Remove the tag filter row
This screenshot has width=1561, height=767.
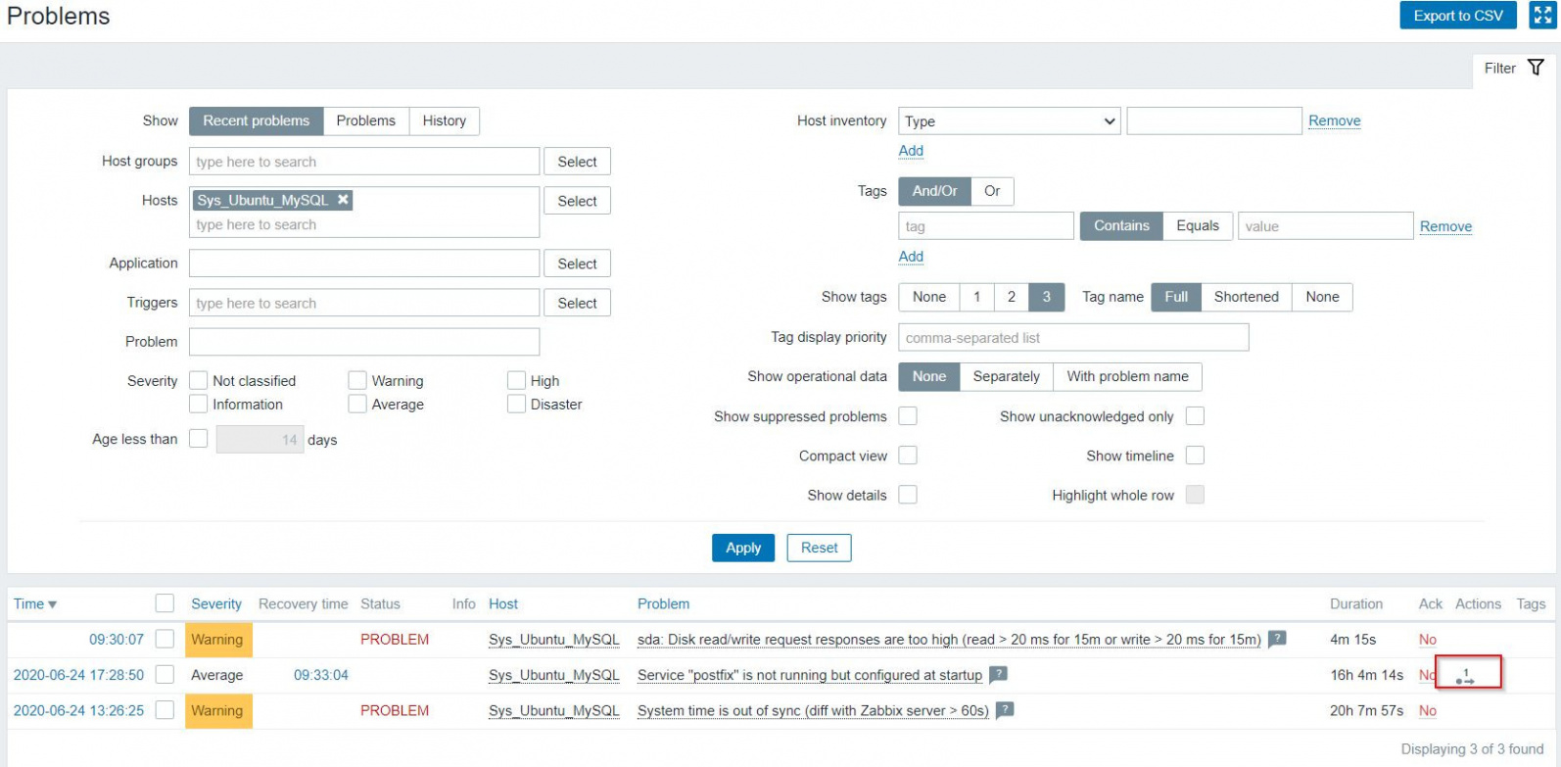(x=1446, y=226)
